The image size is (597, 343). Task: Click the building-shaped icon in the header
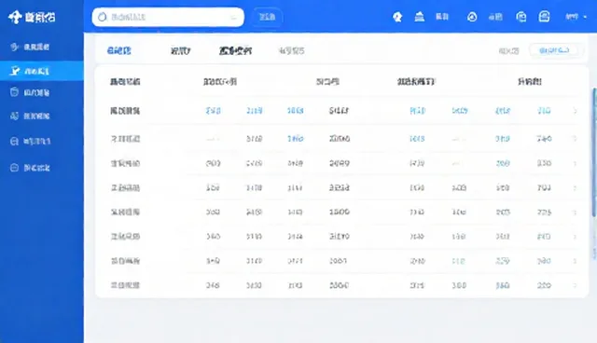[x=419, y=17]
